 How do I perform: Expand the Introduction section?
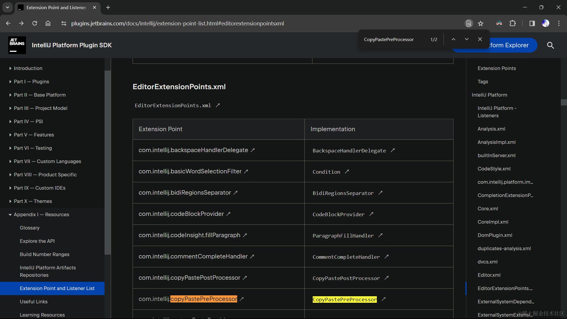coord(10,68)
